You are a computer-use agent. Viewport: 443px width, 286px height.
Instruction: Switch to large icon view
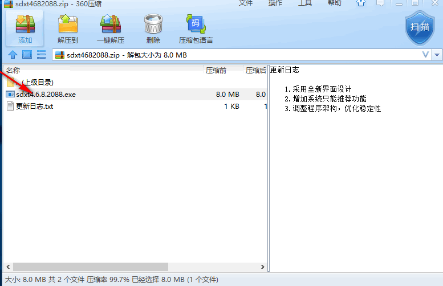click(x=27, y=54)
